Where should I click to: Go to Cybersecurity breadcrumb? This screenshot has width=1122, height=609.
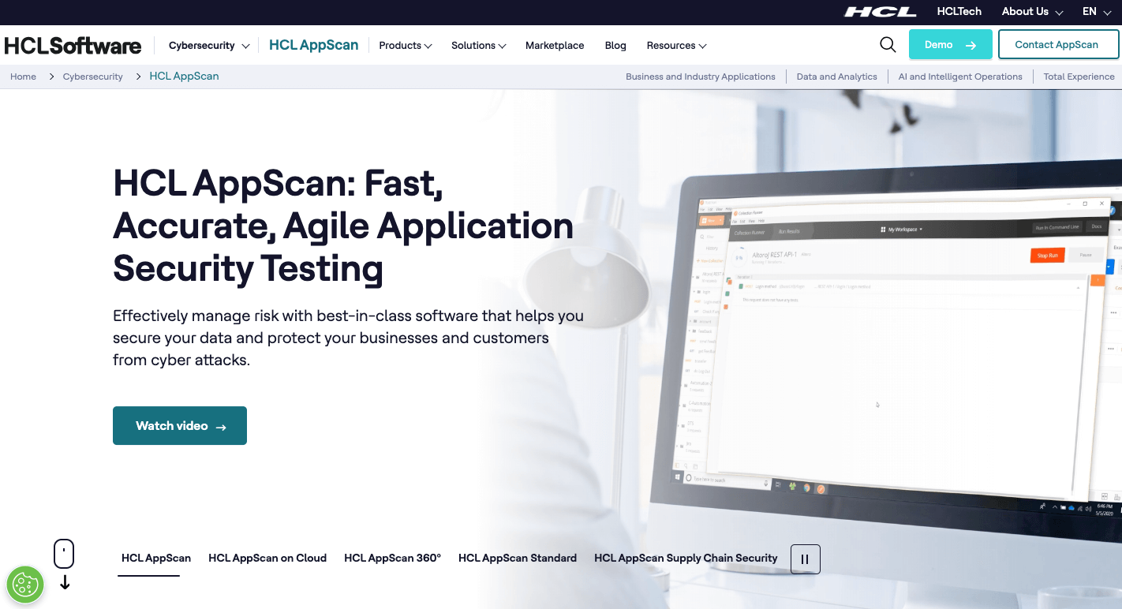click(x=93, y=77)
